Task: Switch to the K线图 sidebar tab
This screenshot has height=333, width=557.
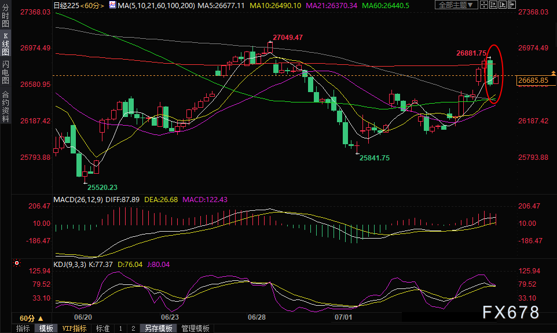Action: (x=5, y=44)
